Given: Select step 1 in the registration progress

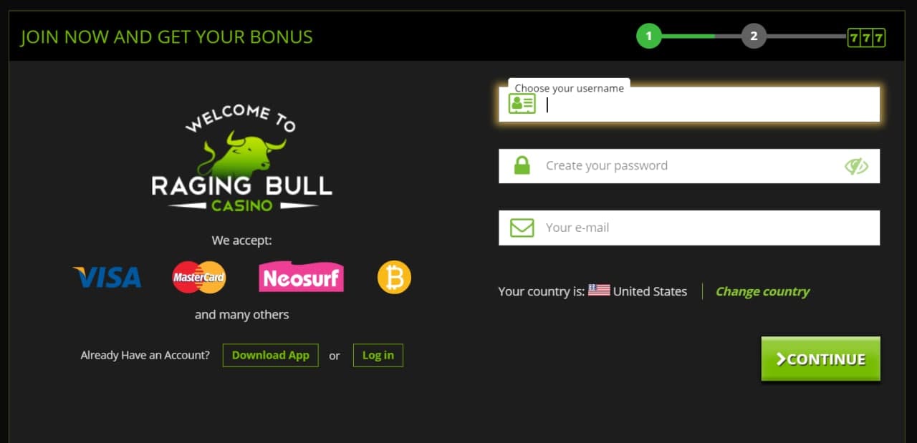Looking at the screenshot, I should tap(648, 36).
